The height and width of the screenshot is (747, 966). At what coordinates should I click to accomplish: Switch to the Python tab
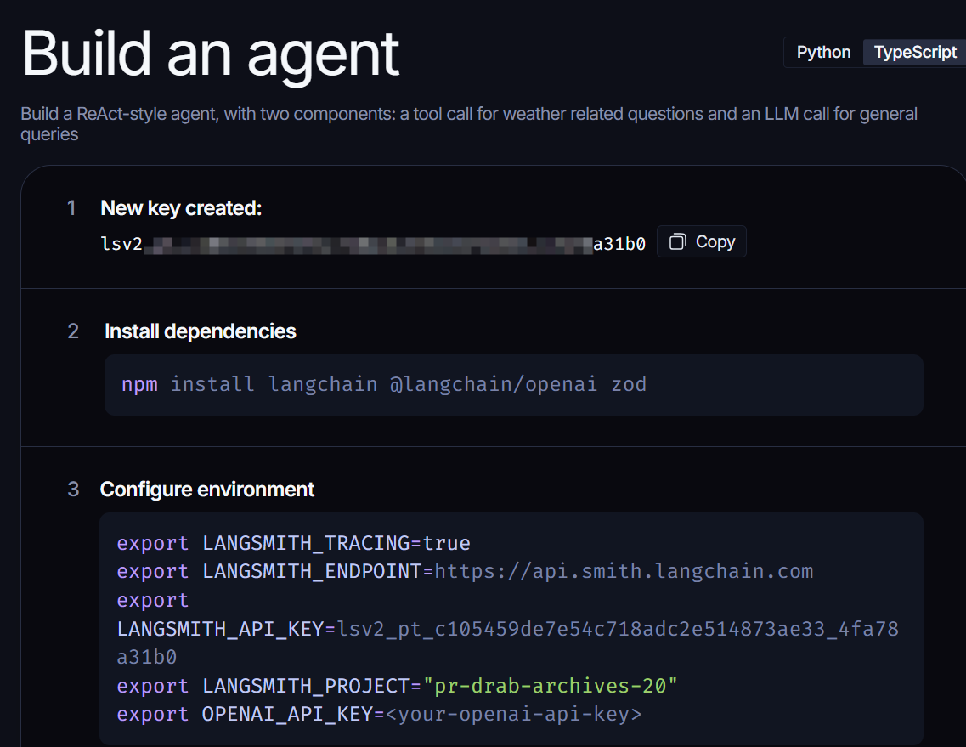pos(823,52)
